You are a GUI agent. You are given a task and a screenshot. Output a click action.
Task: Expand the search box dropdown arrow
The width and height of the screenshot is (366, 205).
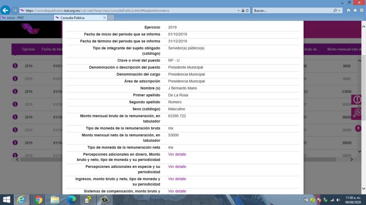click(340, 11)
